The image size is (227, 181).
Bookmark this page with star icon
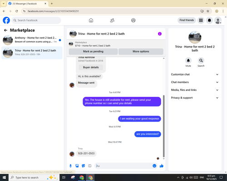[x=208, y=11]
